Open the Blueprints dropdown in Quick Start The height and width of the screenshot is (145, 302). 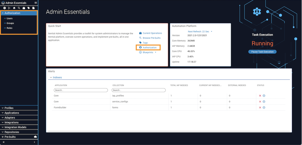point(155,52)
